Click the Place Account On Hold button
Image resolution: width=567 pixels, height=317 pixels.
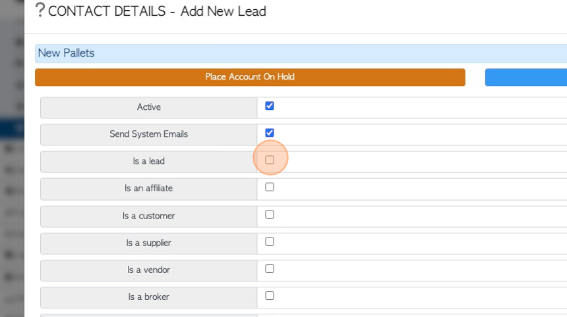click(x=250, y=77)
